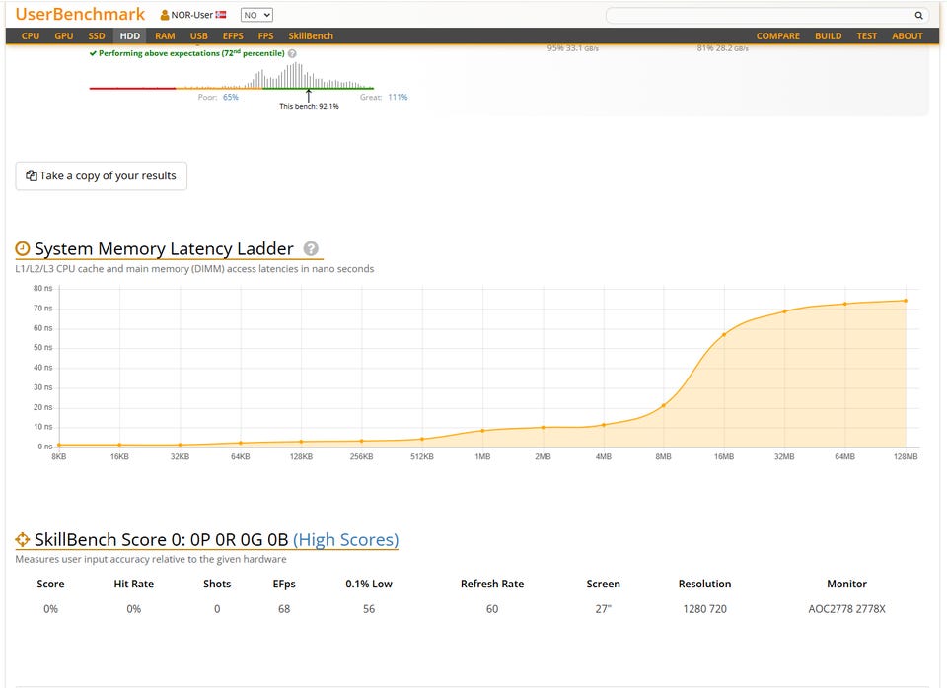Open the TEST page
Viewport: 947px width, 688px height.
click(867, 36)
